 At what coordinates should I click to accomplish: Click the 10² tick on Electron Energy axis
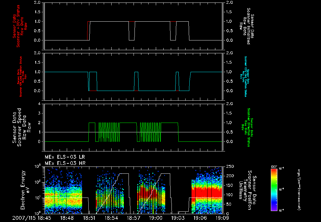pos(38,182)
